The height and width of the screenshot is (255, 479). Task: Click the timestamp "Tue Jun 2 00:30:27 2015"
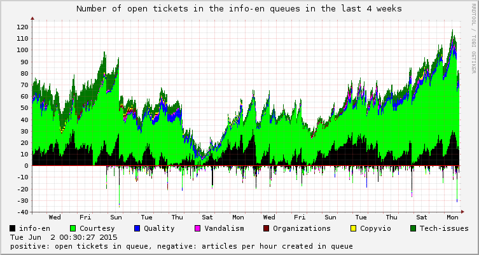(x=64, y=237)
